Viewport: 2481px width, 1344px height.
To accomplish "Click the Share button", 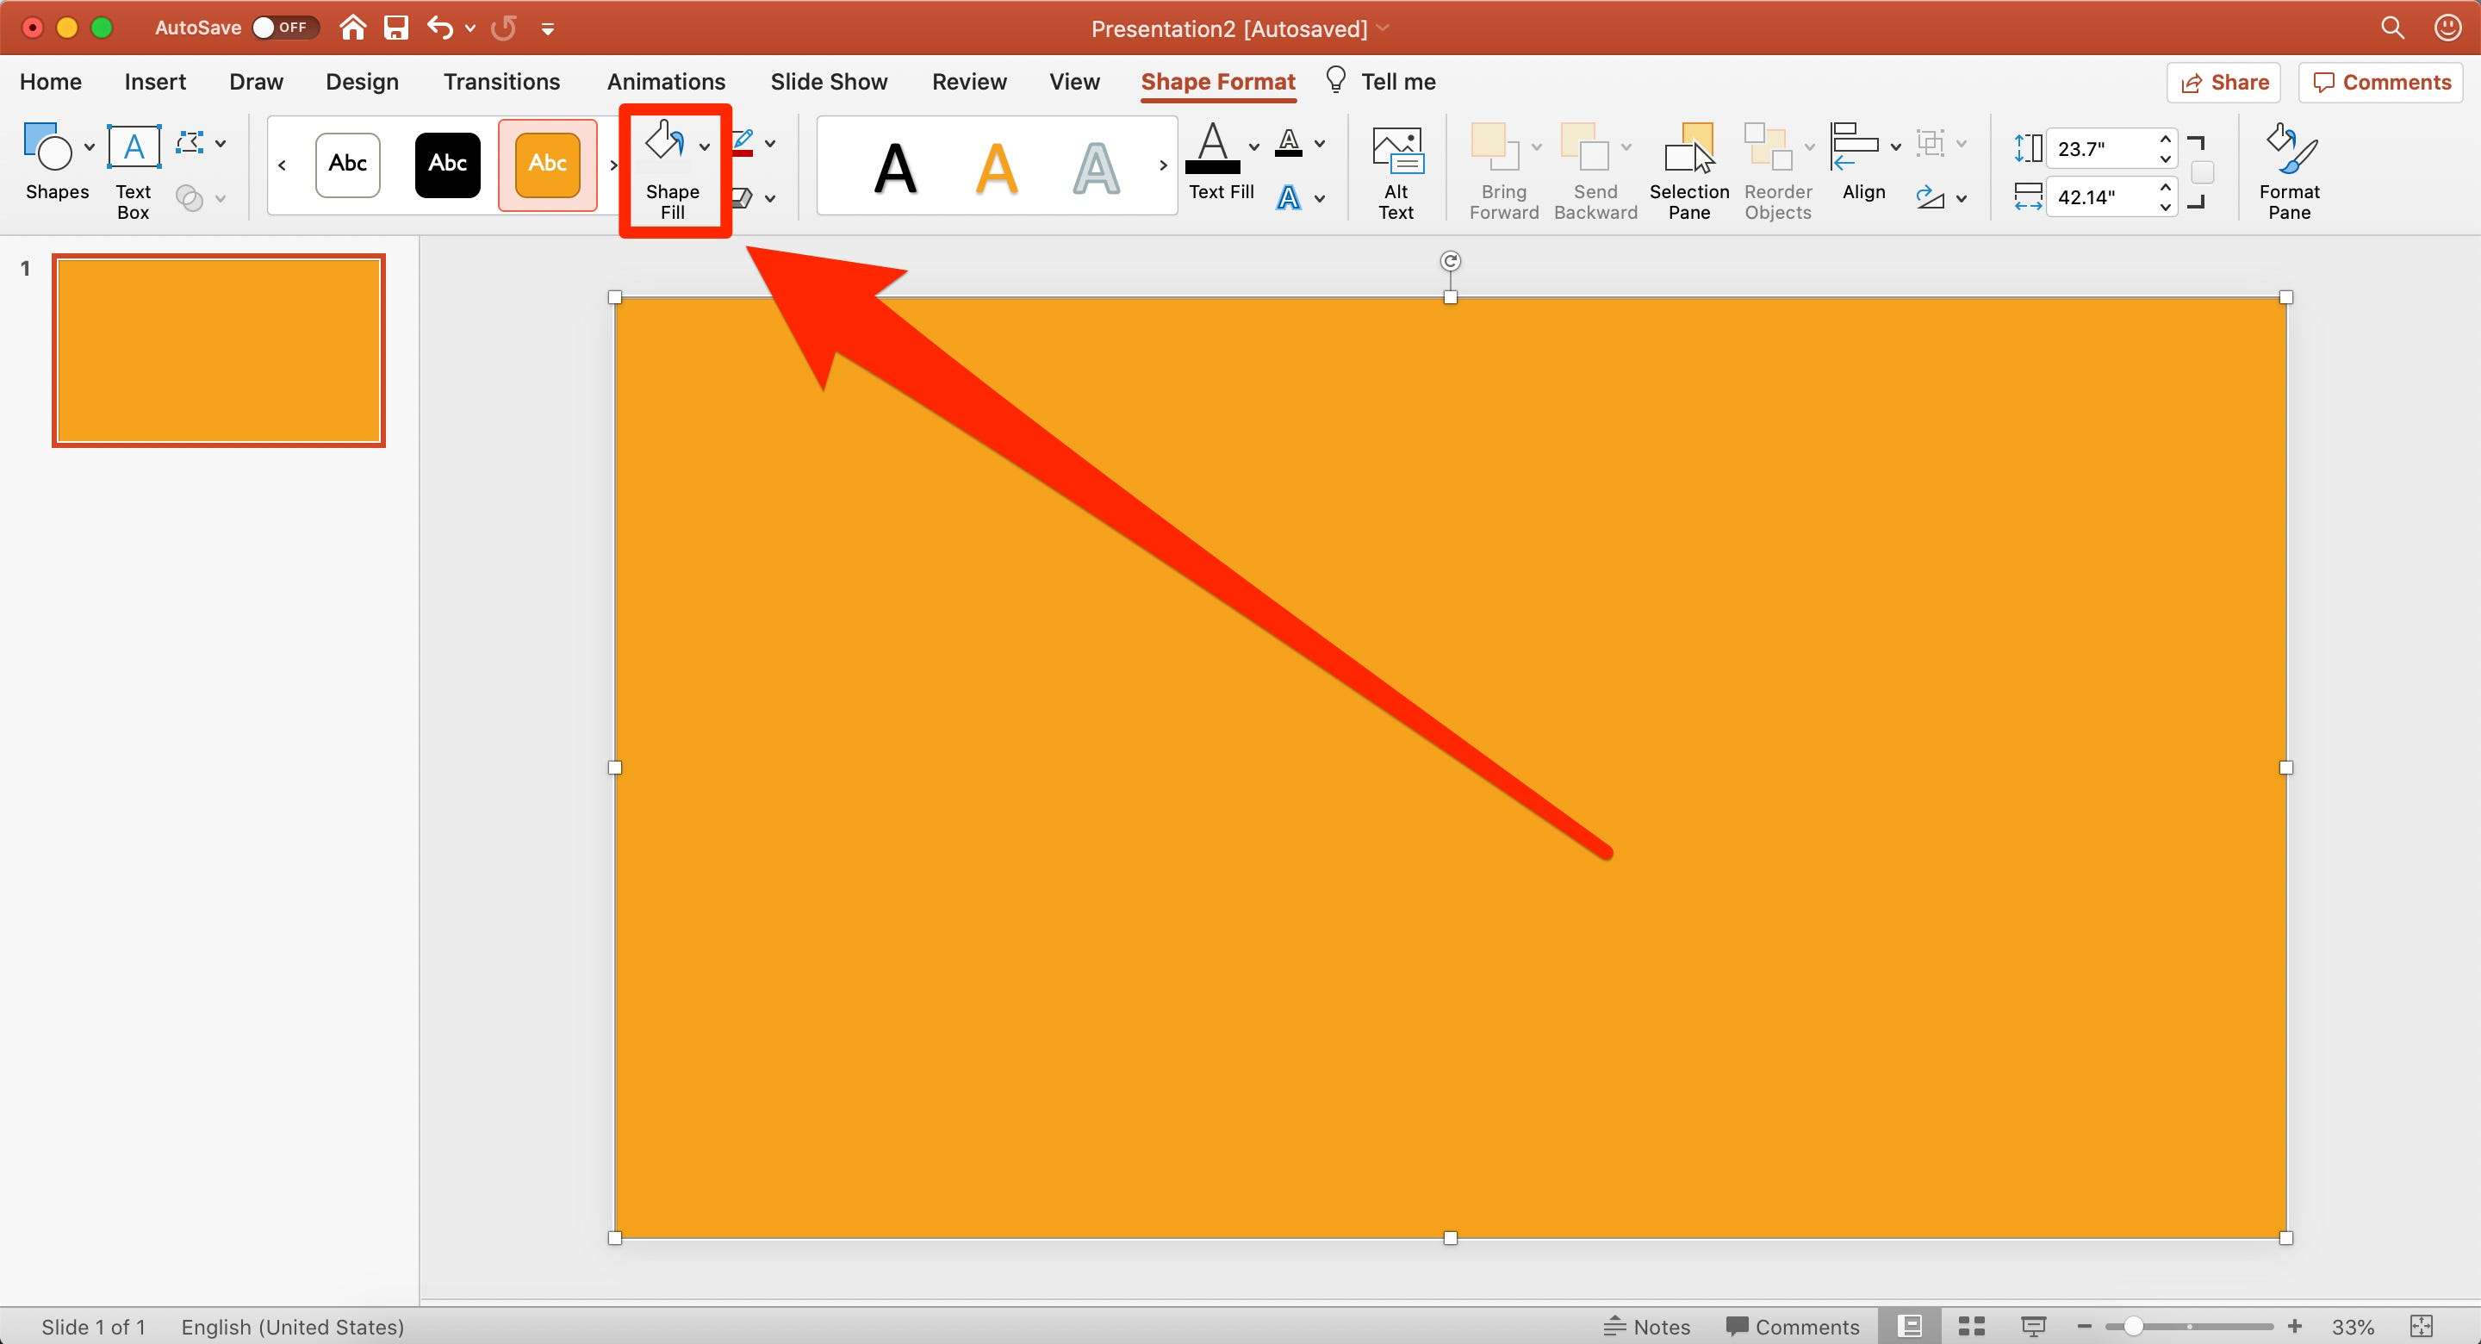I will [2224, 81].
